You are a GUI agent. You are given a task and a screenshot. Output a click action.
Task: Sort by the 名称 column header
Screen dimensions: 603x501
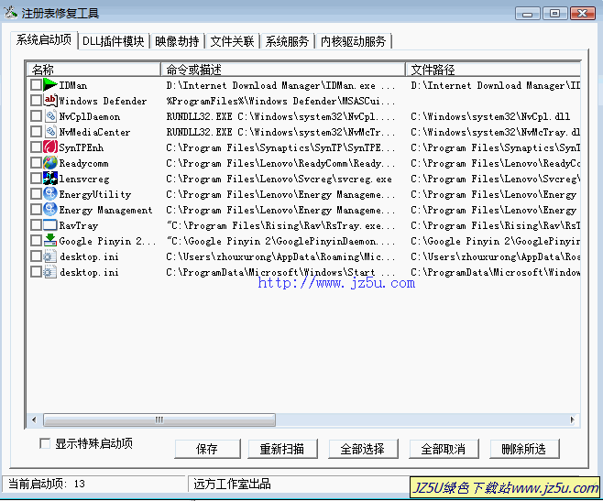coord(94,70)
